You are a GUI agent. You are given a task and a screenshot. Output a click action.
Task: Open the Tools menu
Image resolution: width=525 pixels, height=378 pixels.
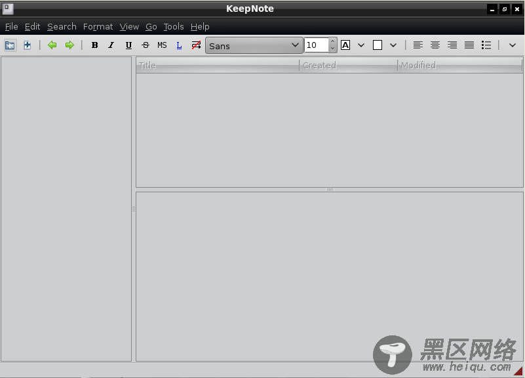(174, 26)
